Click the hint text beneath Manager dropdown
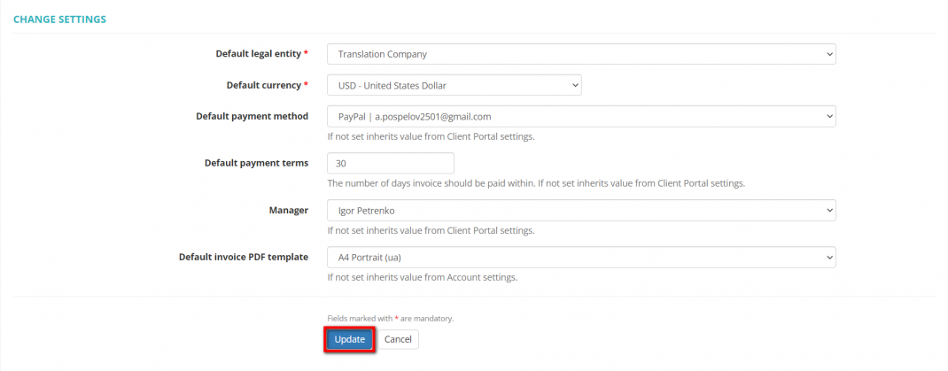Viewport: 948px width, 371px height. tap(431, 230)
